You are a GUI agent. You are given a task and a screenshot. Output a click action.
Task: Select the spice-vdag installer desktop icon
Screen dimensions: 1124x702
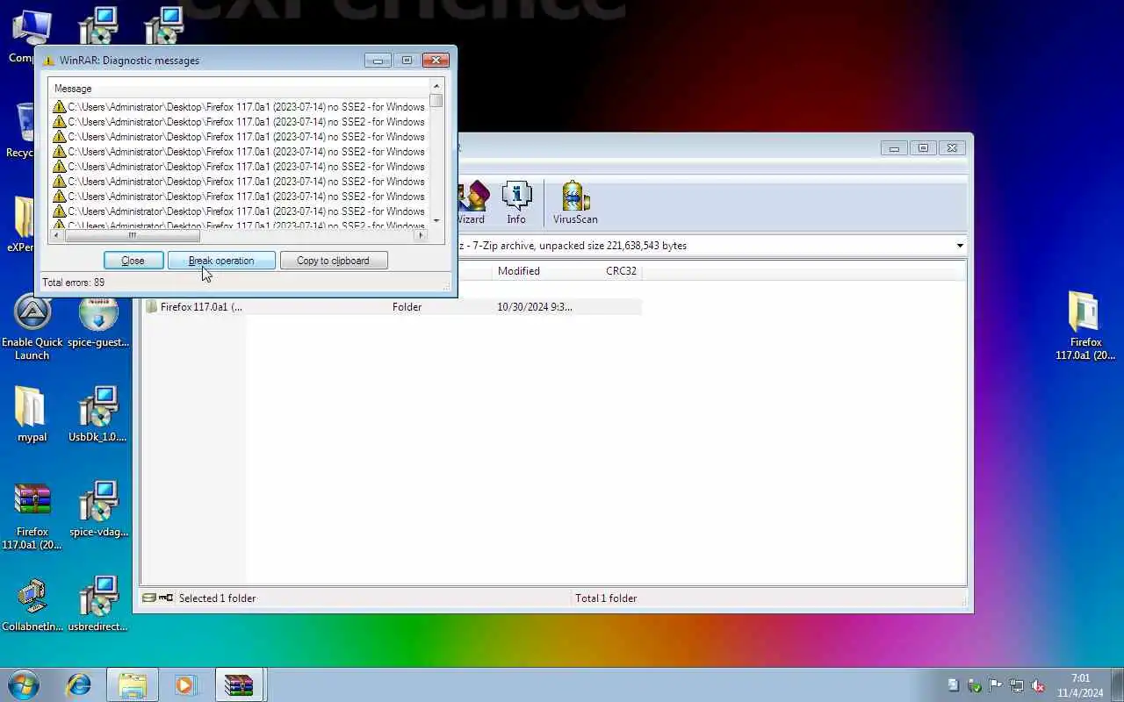98,509
